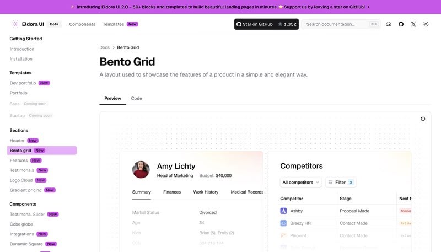Image resolution: width=441 pixels, height=252 pixels.
Task: Click Breezy HR's Contact Made cell
Action: pyautogui.click(x=353, y=223)
